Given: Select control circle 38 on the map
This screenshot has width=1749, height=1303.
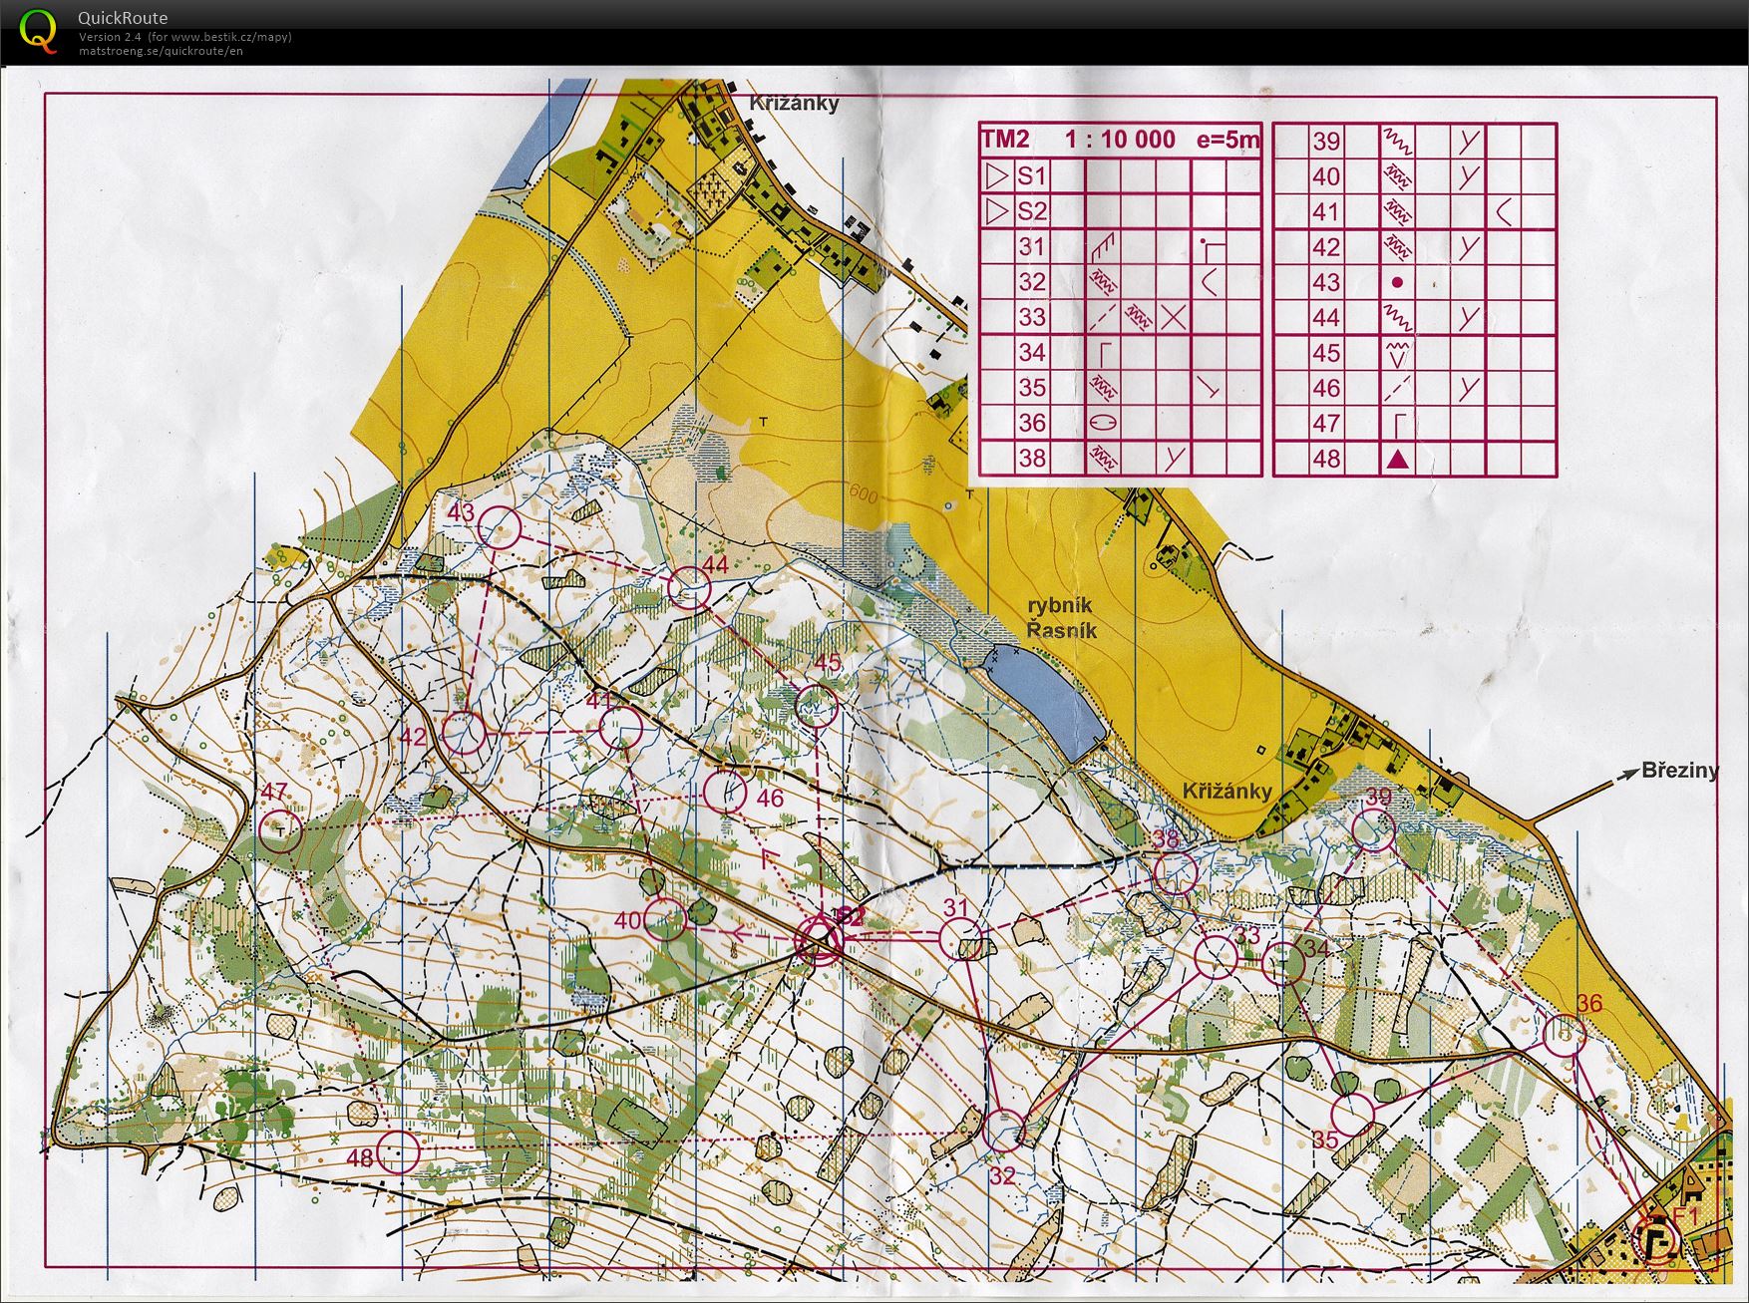Looking at the screenshot, I should click(1175, 873).
